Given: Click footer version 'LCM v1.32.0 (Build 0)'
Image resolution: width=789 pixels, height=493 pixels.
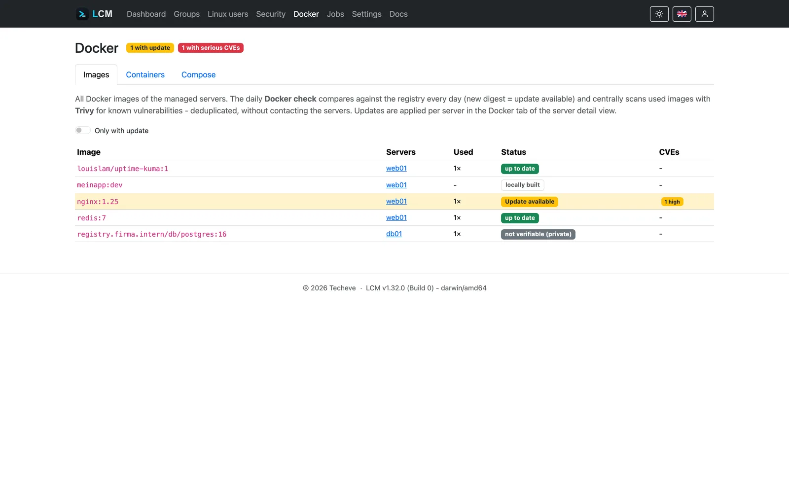Looking at the screenshot, I should [400, 288].
